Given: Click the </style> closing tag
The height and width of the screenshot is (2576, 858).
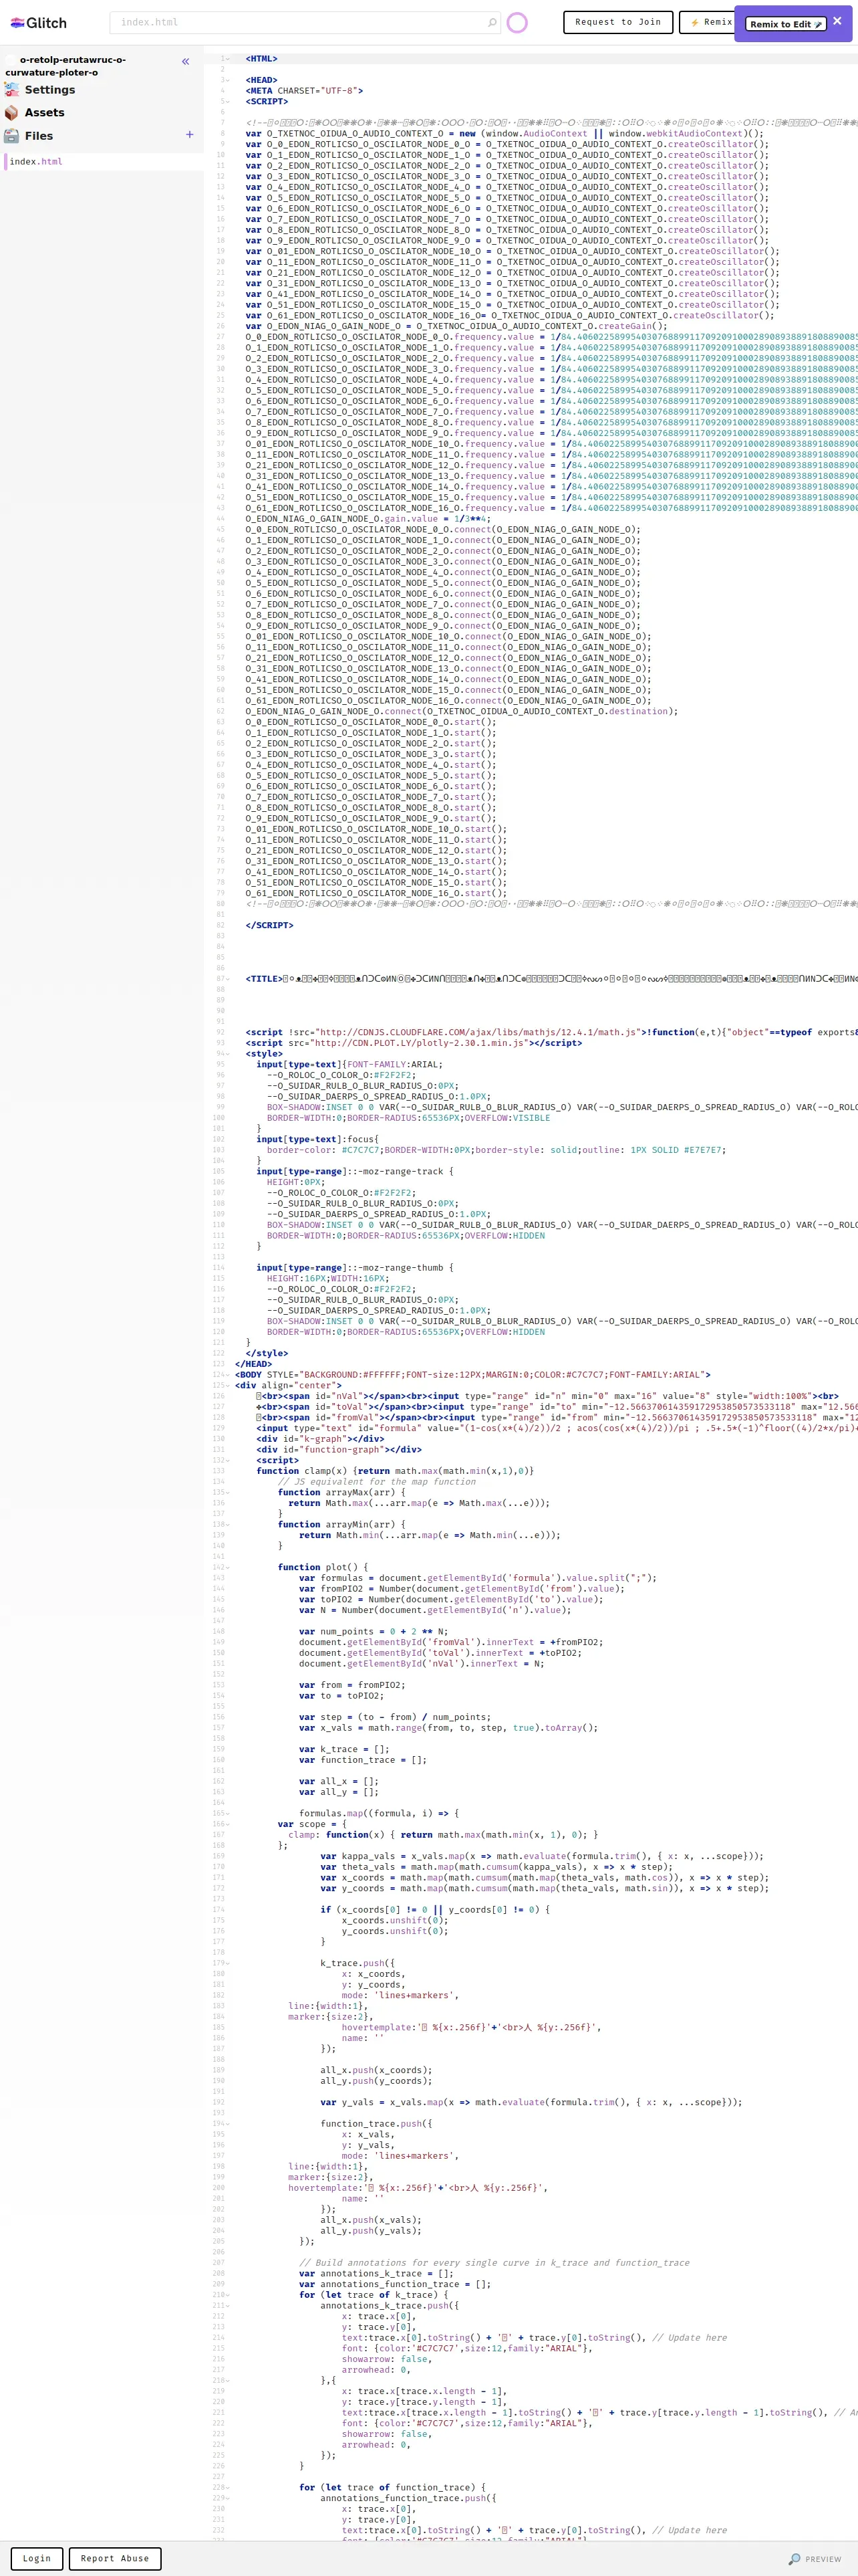Looking at the screenshot, I should tap(267, 1354).
